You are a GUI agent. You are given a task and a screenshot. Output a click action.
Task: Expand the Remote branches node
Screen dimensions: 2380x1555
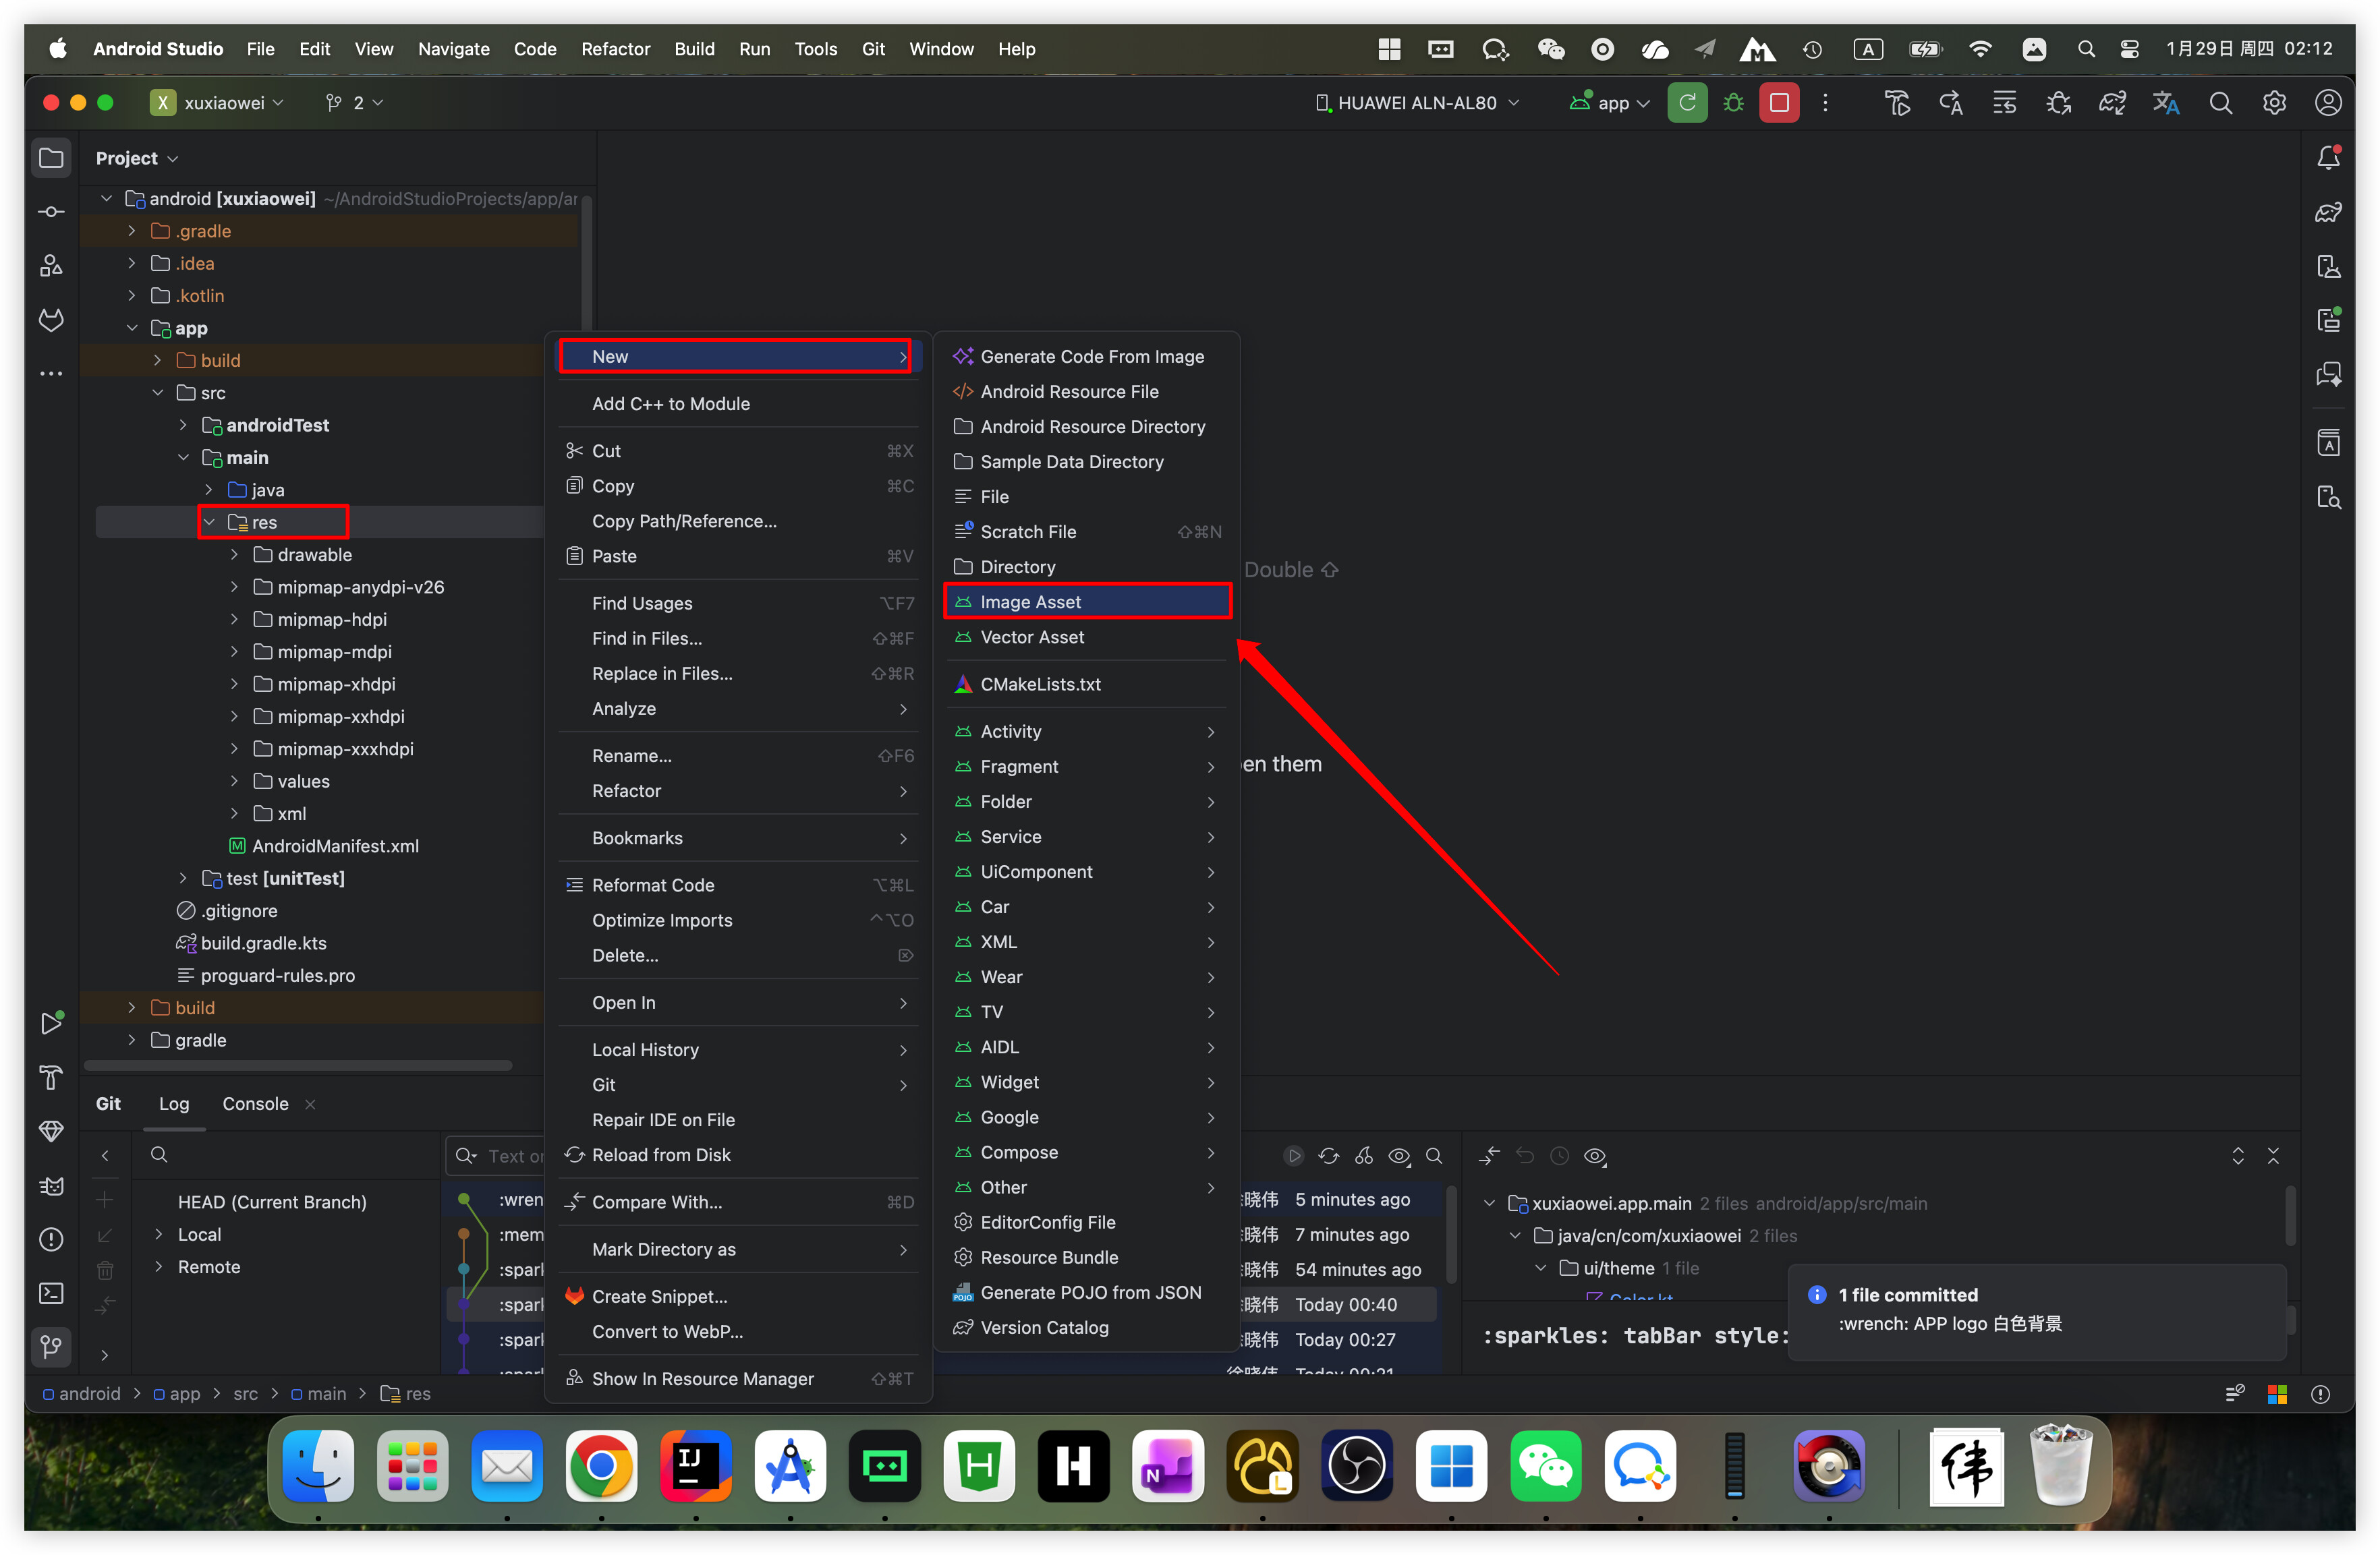click(158, 1267)
